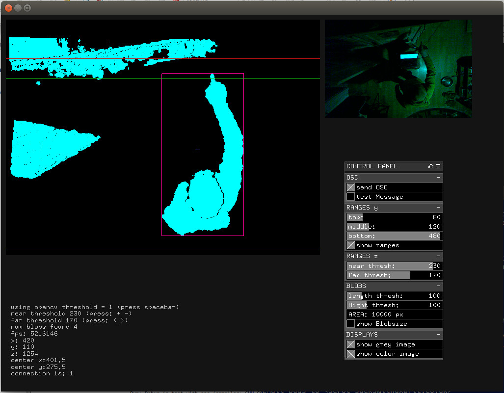
Task: Maximize the application window
Action: [x=27, y=8]
